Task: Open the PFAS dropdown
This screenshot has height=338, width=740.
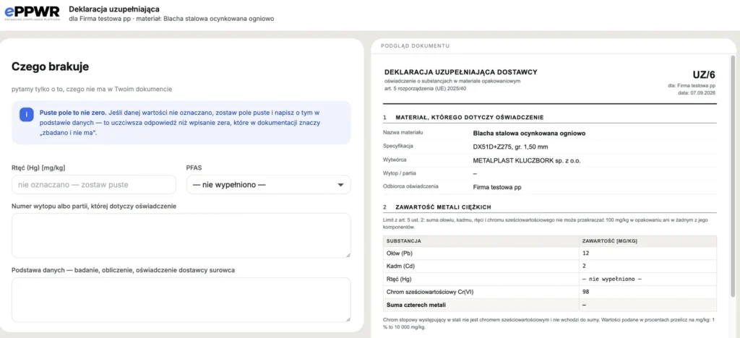Action: (269, 185)
